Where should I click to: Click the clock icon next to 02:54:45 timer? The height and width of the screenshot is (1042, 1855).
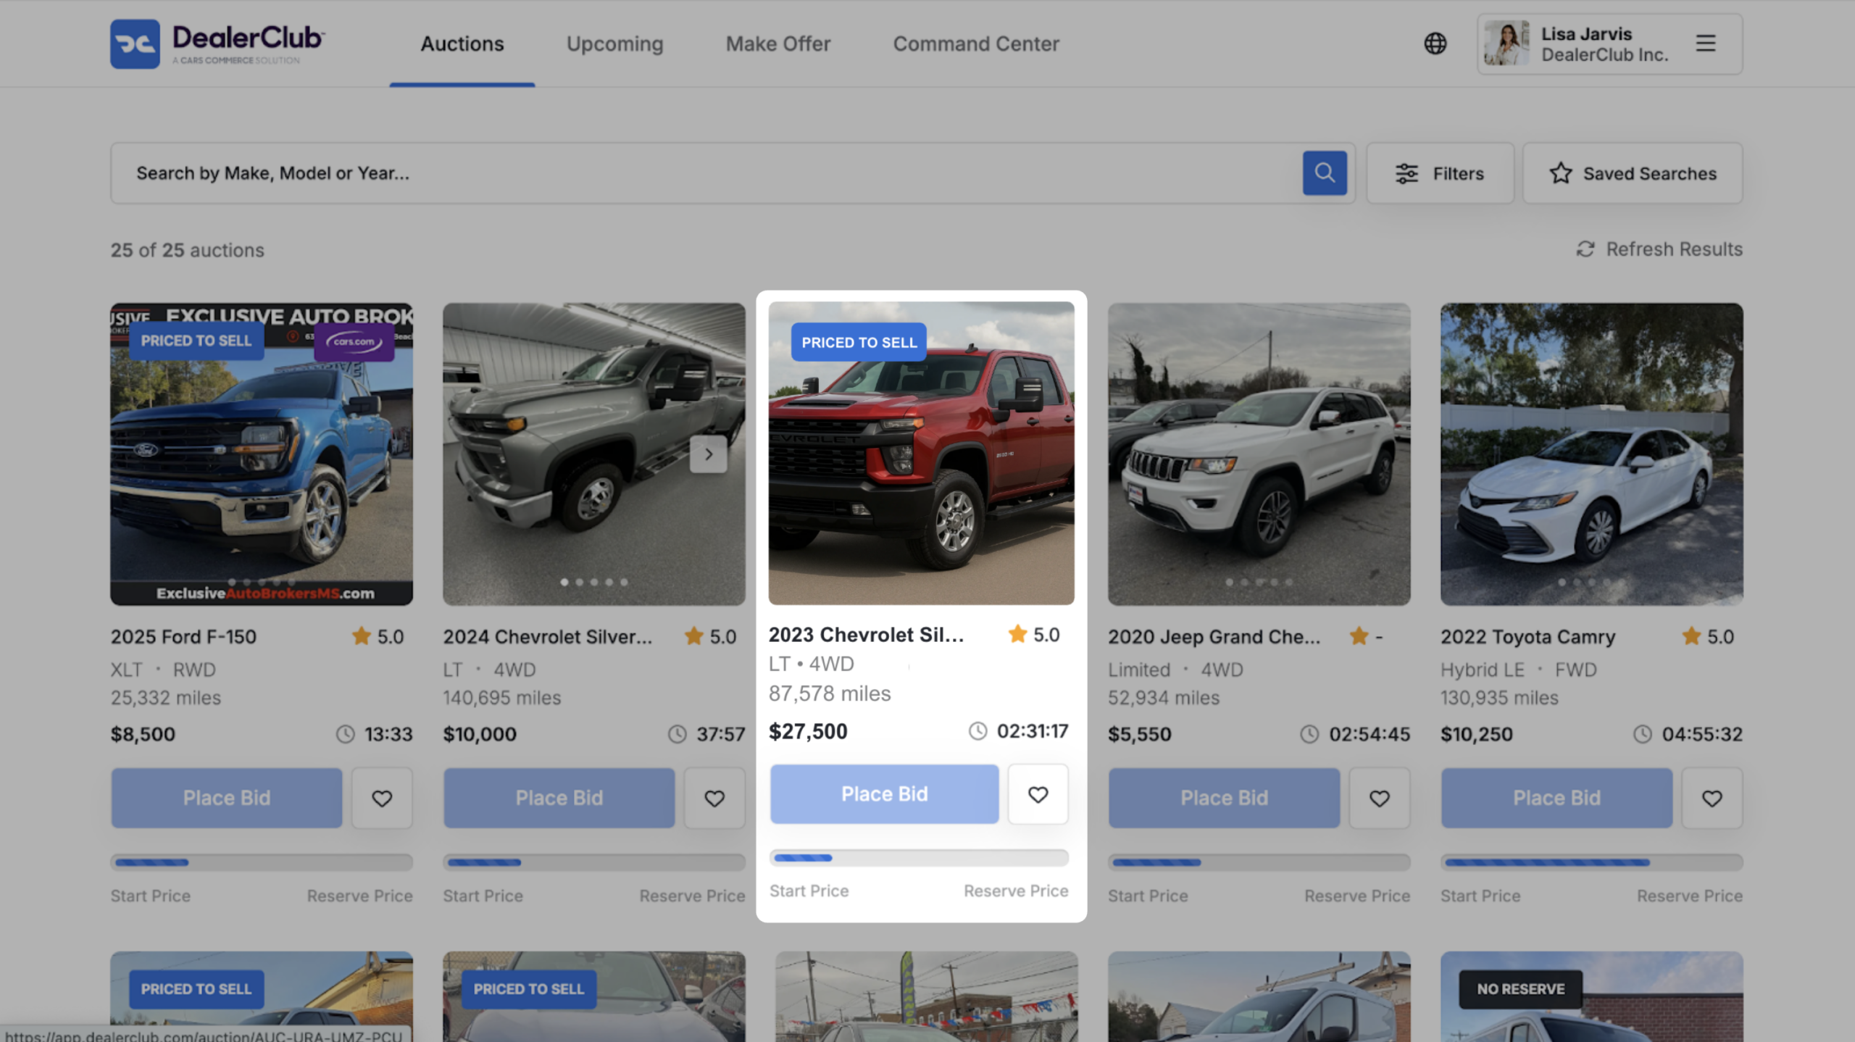pos(1309,734)
